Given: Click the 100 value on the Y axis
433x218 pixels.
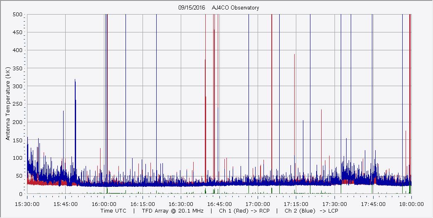Looking at the screenshot, I should coord(18,158).
